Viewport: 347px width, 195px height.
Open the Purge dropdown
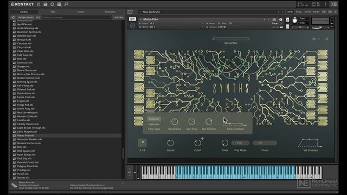click(x=277, y=23)
